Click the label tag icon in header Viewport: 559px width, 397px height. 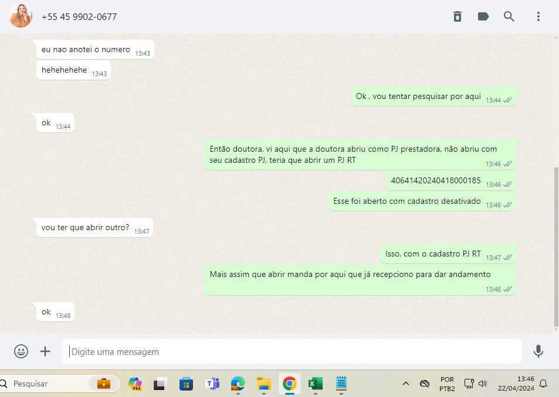tap(483, 16)
